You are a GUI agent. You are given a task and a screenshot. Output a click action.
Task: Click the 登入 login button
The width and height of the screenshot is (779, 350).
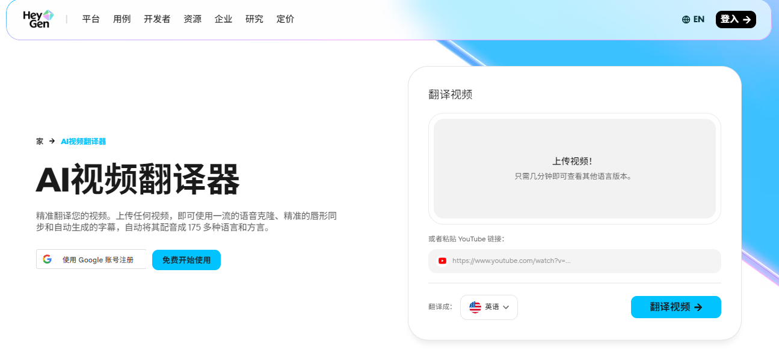pyautogui.click(x=736, y=19)
